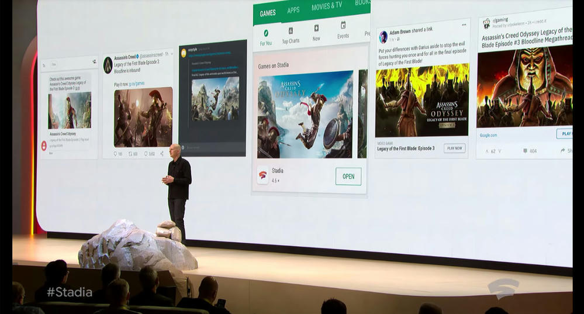Click the PLAY button on Reddit post
This screenshot has height=314, width=584.
[x=564, y=133]
